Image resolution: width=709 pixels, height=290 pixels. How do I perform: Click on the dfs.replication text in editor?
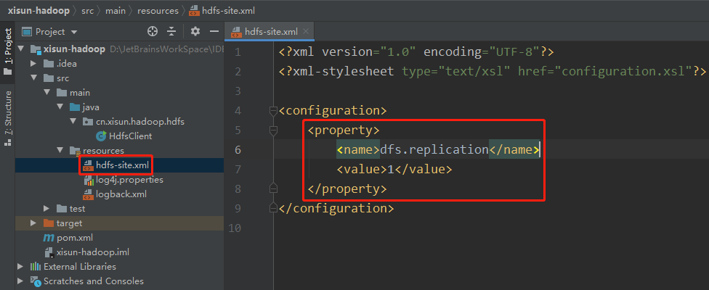coord(434,149)
